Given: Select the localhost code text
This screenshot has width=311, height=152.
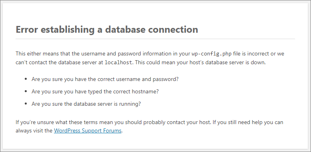Looking at the screenshot, I should click(118, 62).
